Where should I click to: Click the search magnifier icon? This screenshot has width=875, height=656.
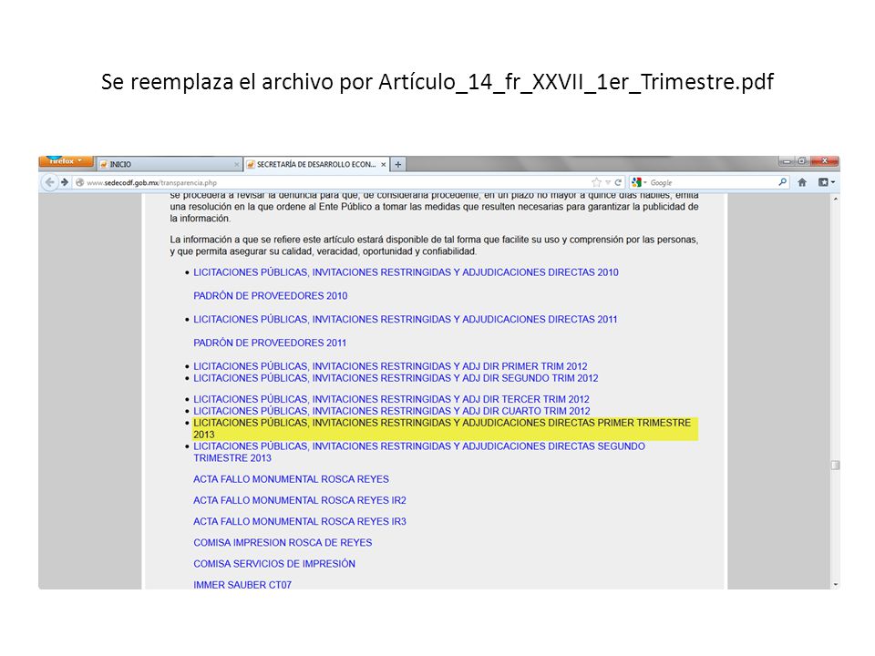(x=782, y=182)
